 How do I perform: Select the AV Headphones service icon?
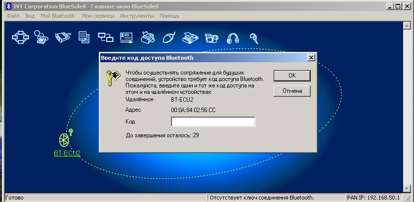point(233,38)
